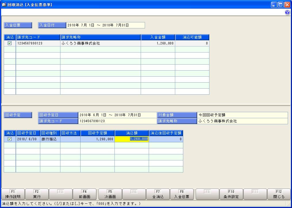
Task: Click the highlighted 消込額 1,260,000 input cell
Action: click(132, 139)
